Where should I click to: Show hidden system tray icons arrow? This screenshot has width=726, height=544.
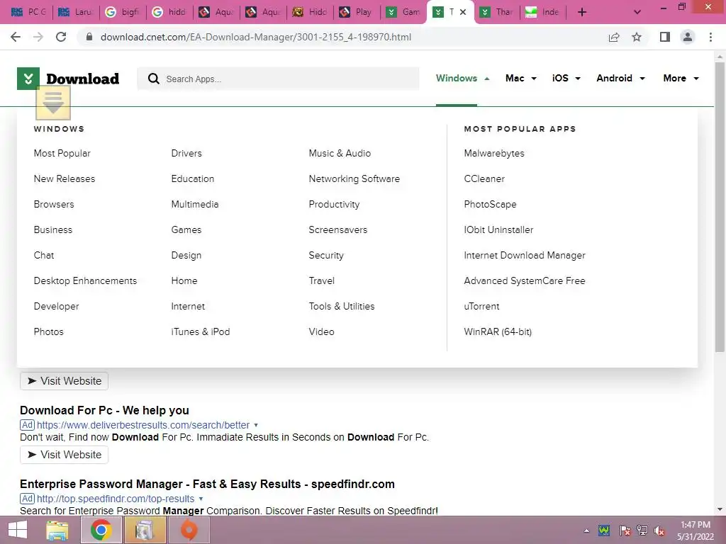pos(586,531)
